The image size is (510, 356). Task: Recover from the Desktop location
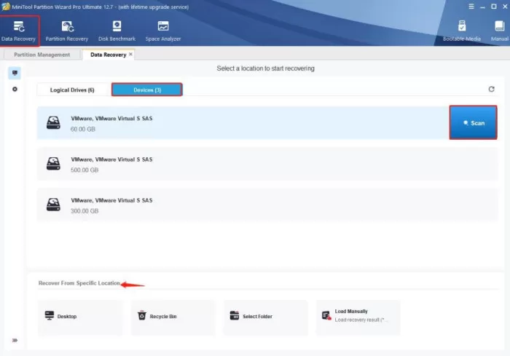(80, 317)
